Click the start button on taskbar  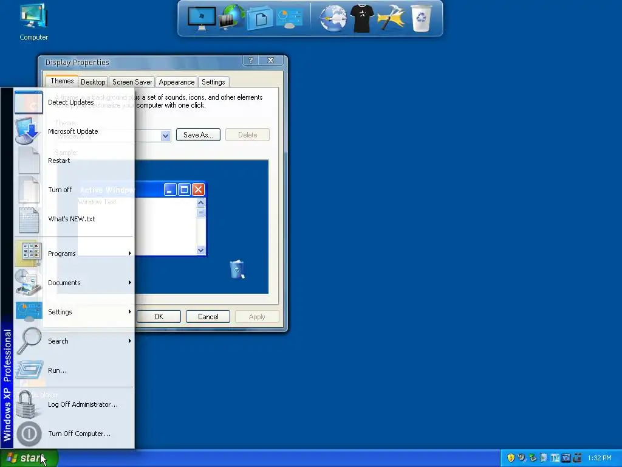(29, 458)
